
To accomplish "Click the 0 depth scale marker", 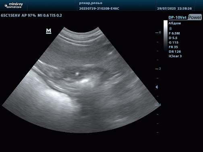I will point(160,33).
